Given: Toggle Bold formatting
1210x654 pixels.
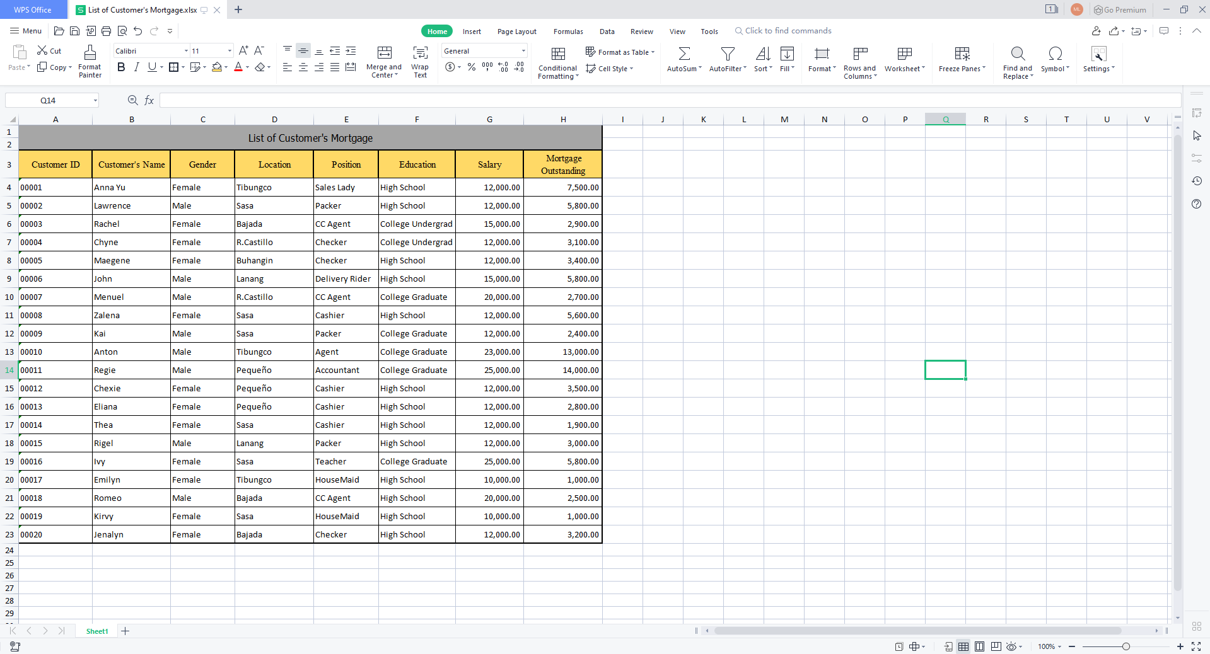Looking at the screenshot, I should [x=121, y=67].
